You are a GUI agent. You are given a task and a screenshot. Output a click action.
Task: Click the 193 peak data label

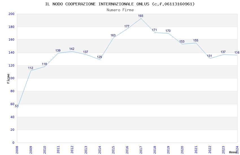(x=141, y=16)
